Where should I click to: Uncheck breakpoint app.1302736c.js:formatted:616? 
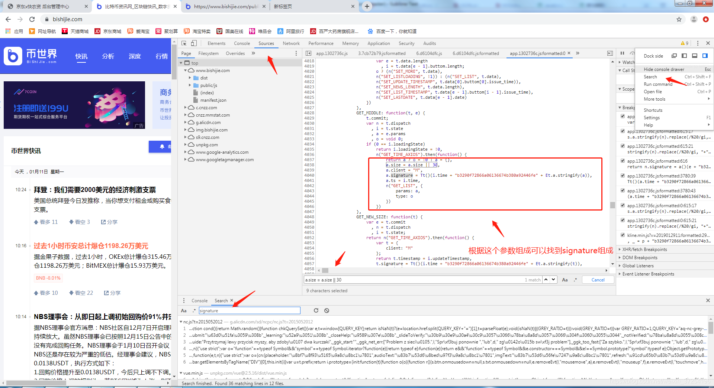pyautogui.click(x=623, y=161)
